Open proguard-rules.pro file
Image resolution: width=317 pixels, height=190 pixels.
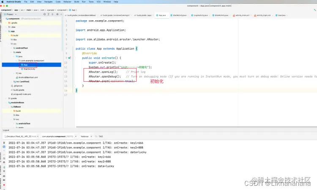pyautogui.click(x=22, y=94)
